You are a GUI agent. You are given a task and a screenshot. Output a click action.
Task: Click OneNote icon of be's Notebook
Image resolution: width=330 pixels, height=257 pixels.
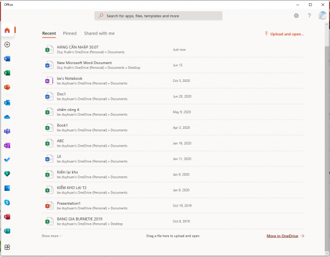[x=49, y=81]
